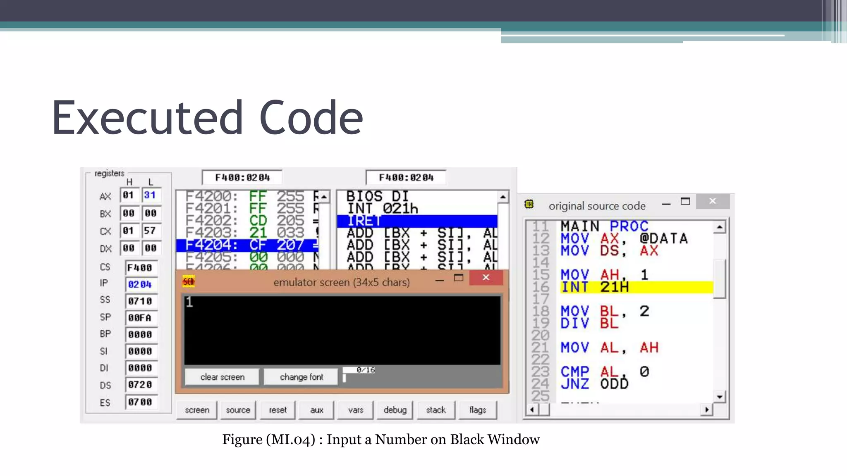Minimize the original source code window
This screenshot has width=847, height=476.
pos(666,204)
